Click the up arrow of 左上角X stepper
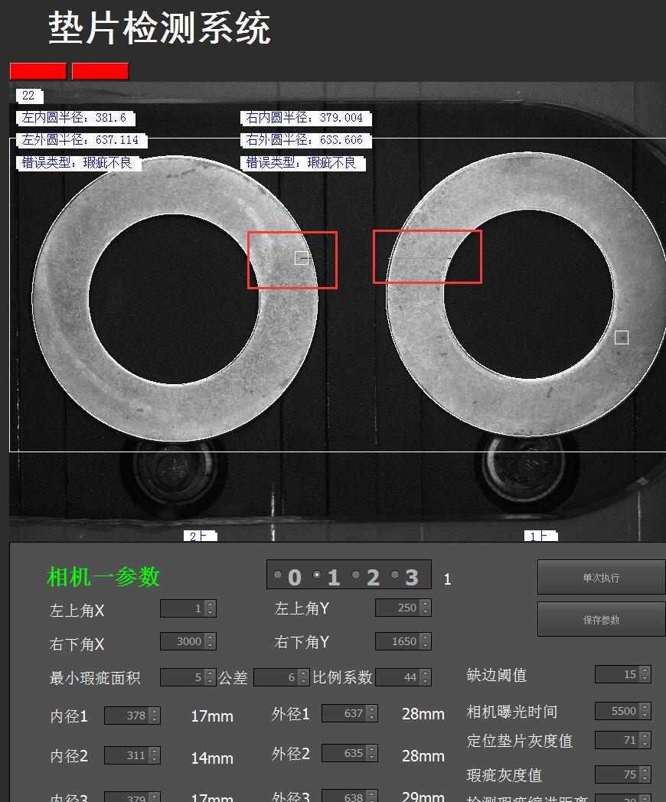The height and width of the screenshot is (802, 666). click(209, 604)
